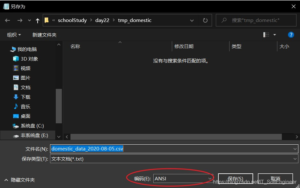Screen dimensions: 300x188
Task: Go forward to next folder
Action: point(20,20)
